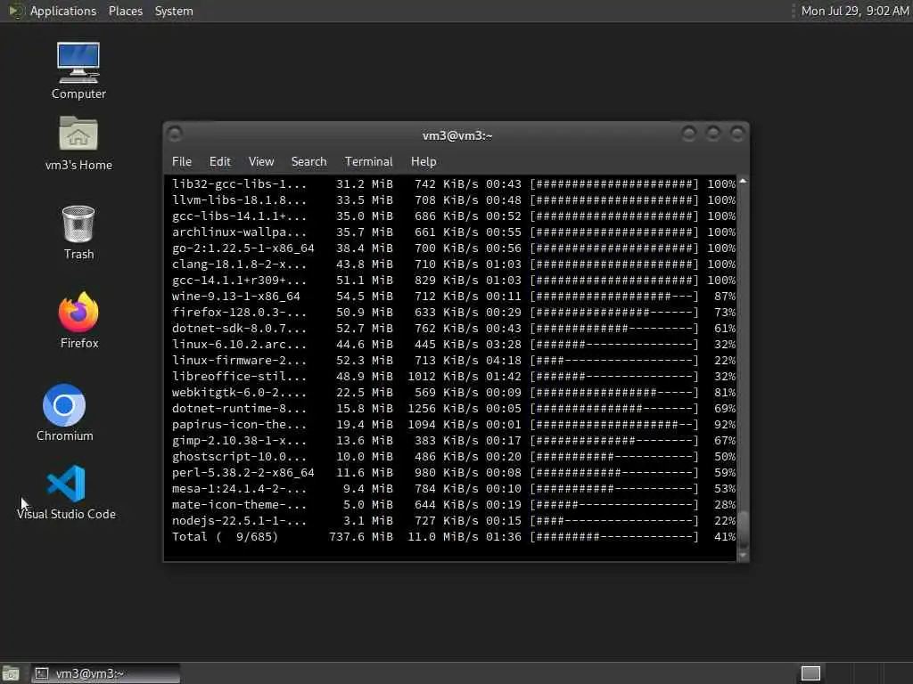Open the Terminal menu in menubar

(368, 162)
